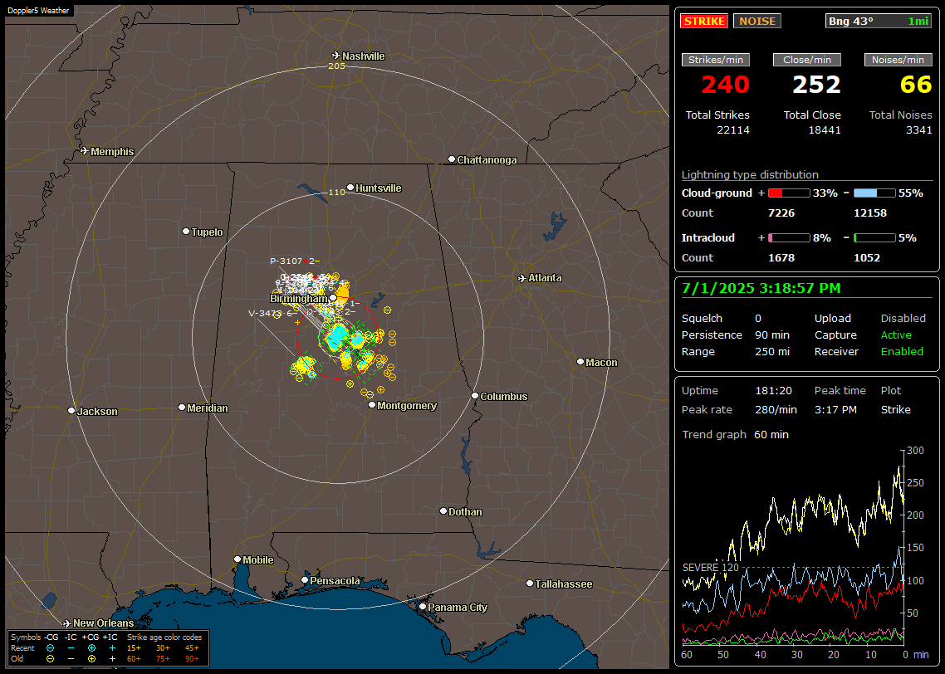This screenshot has width=945, height=674.
Task: Click the 90+ strike age color code
Action: (192, 659)
